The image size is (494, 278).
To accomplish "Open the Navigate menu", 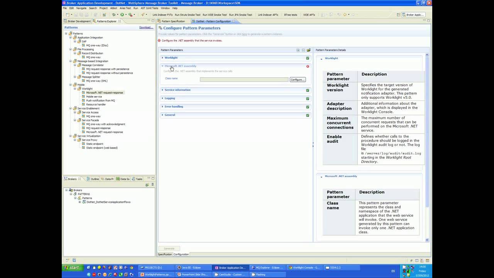I will [81, 8].
